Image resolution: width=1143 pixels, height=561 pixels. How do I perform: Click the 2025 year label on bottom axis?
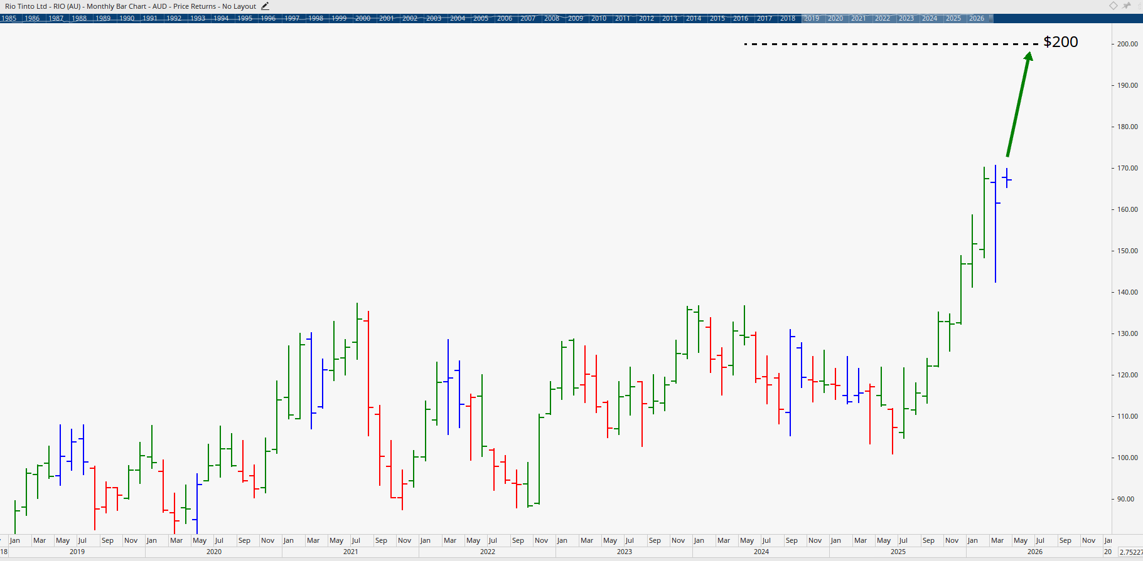tap(898, 552)
